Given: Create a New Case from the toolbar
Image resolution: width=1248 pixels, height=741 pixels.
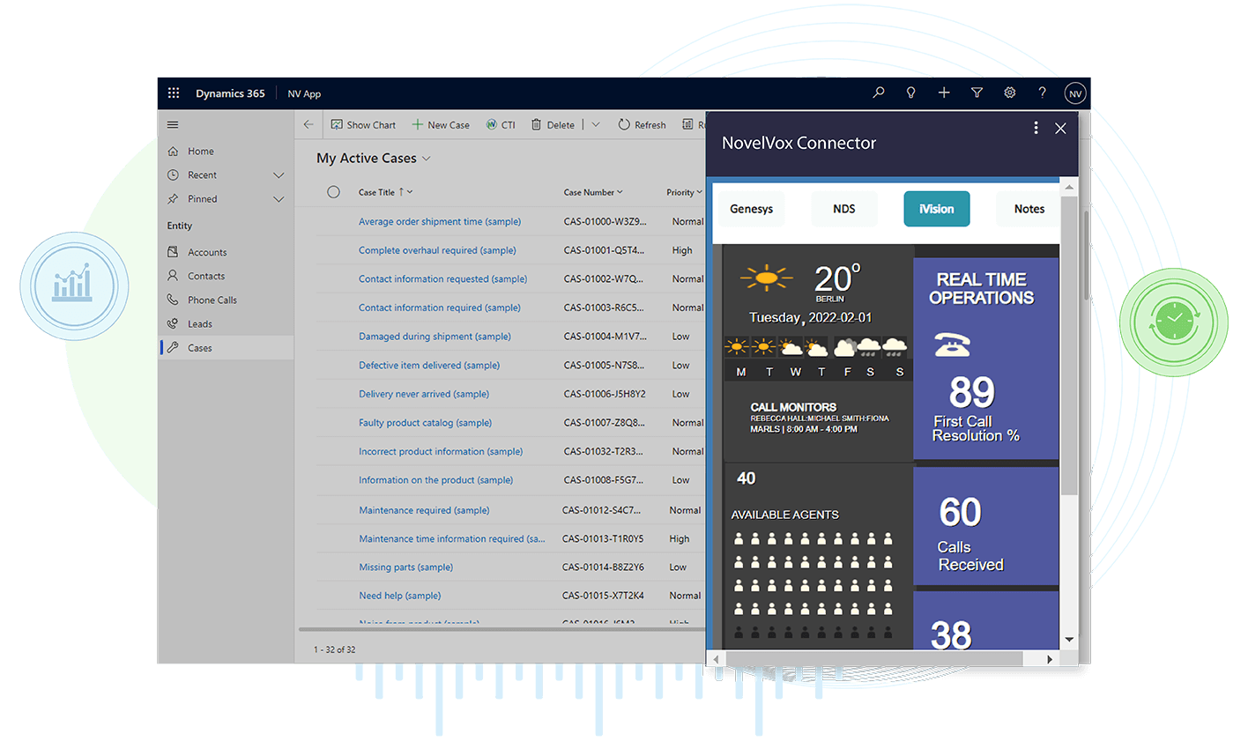Looking at the screenshot, I should [x=441, y=125].
